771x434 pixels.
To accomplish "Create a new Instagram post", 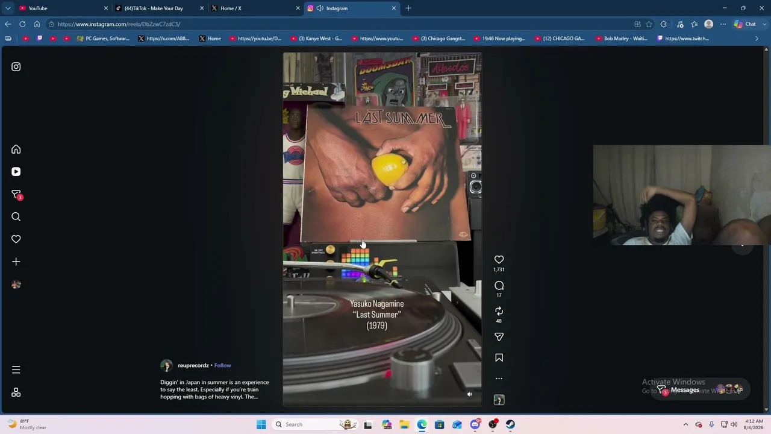I will coord(16,262).
